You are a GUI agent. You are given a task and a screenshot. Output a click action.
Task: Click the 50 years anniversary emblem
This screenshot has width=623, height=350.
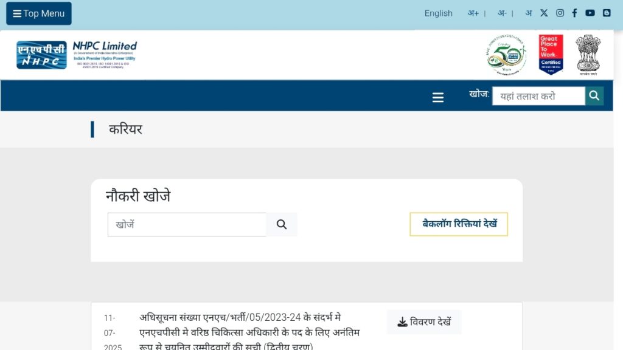(x=507, y=55)
